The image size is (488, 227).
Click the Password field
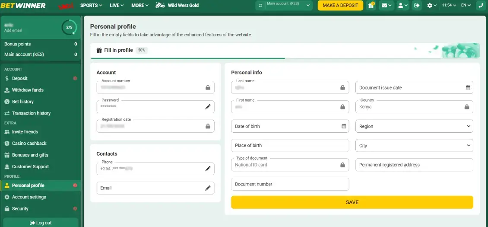[x=155, y=107]
